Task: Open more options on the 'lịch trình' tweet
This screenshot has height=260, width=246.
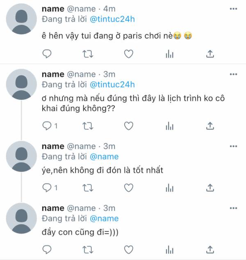Action: click(233, 74)
